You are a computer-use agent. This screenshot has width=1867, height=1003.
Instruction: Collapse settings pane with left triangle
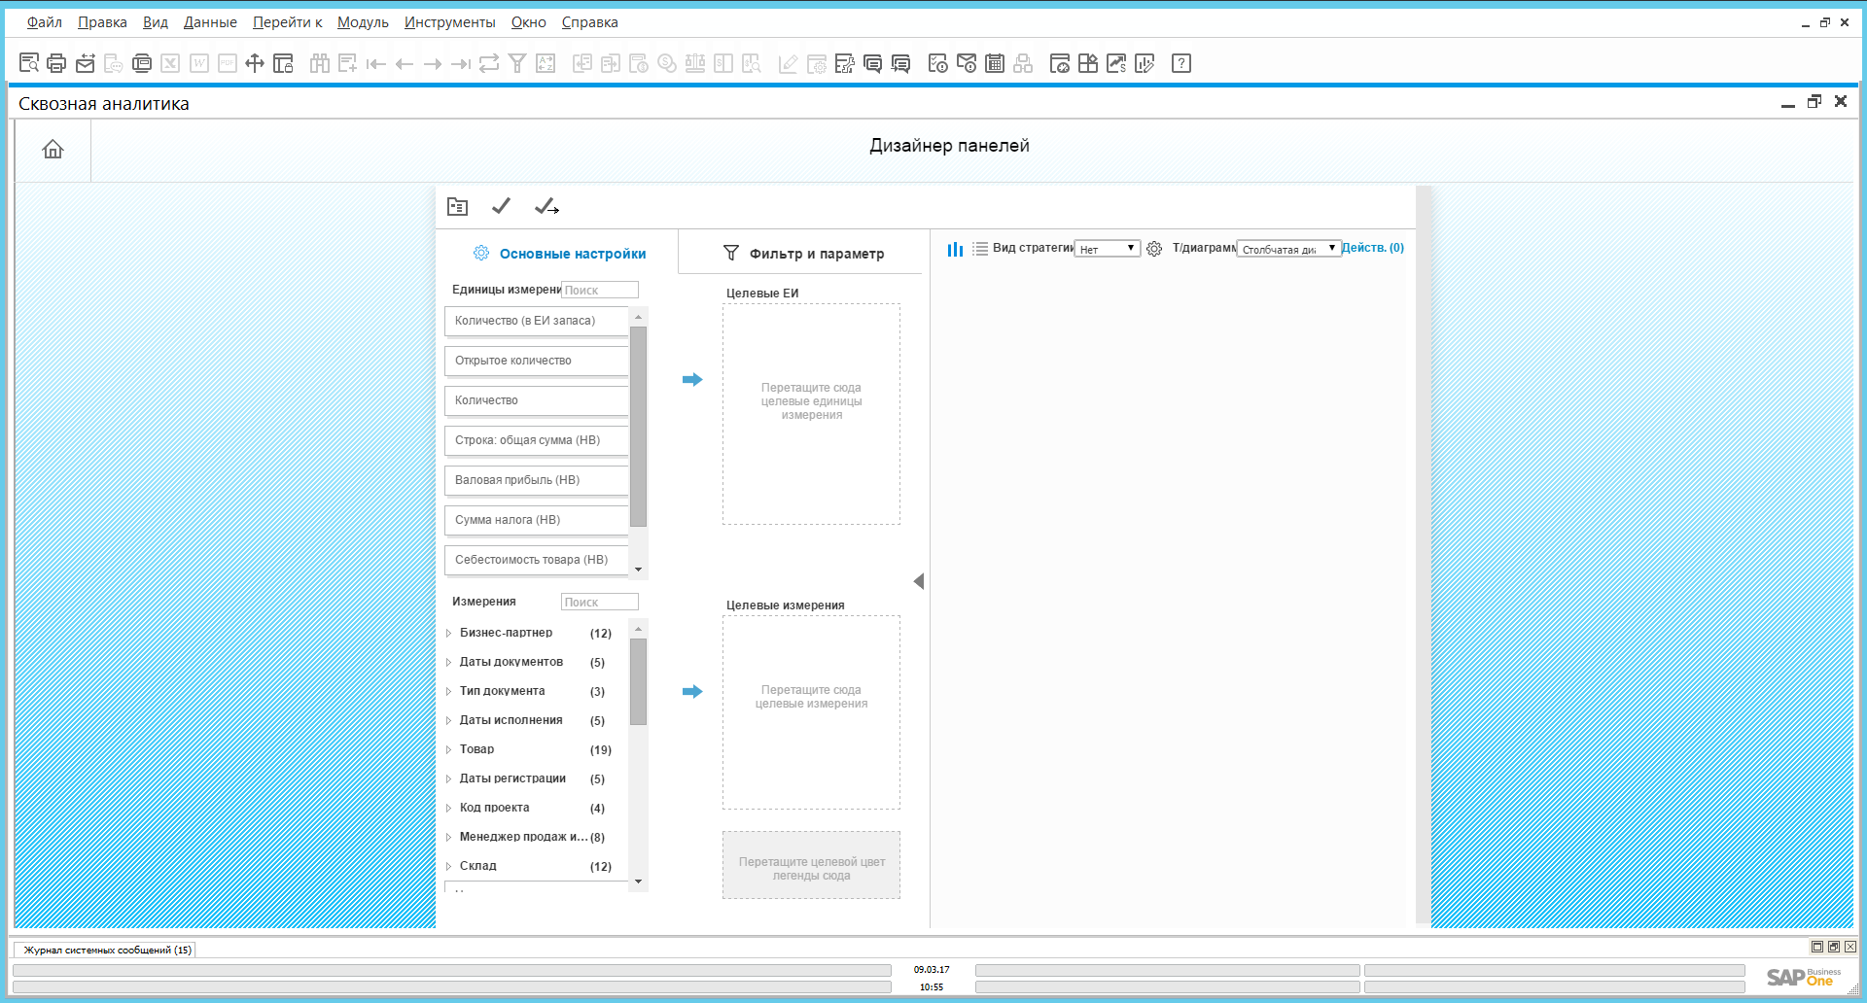tap(919, 581)
